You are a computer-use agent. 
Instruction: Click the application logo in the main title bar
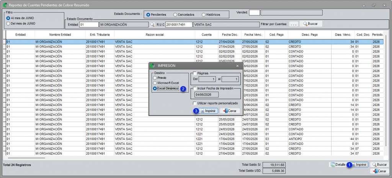click(5, 5)
